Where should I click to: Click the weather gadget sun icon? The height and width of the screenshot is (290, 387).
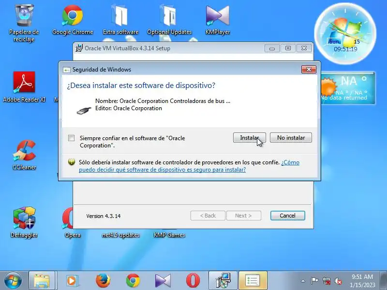(x=329, y=87)
